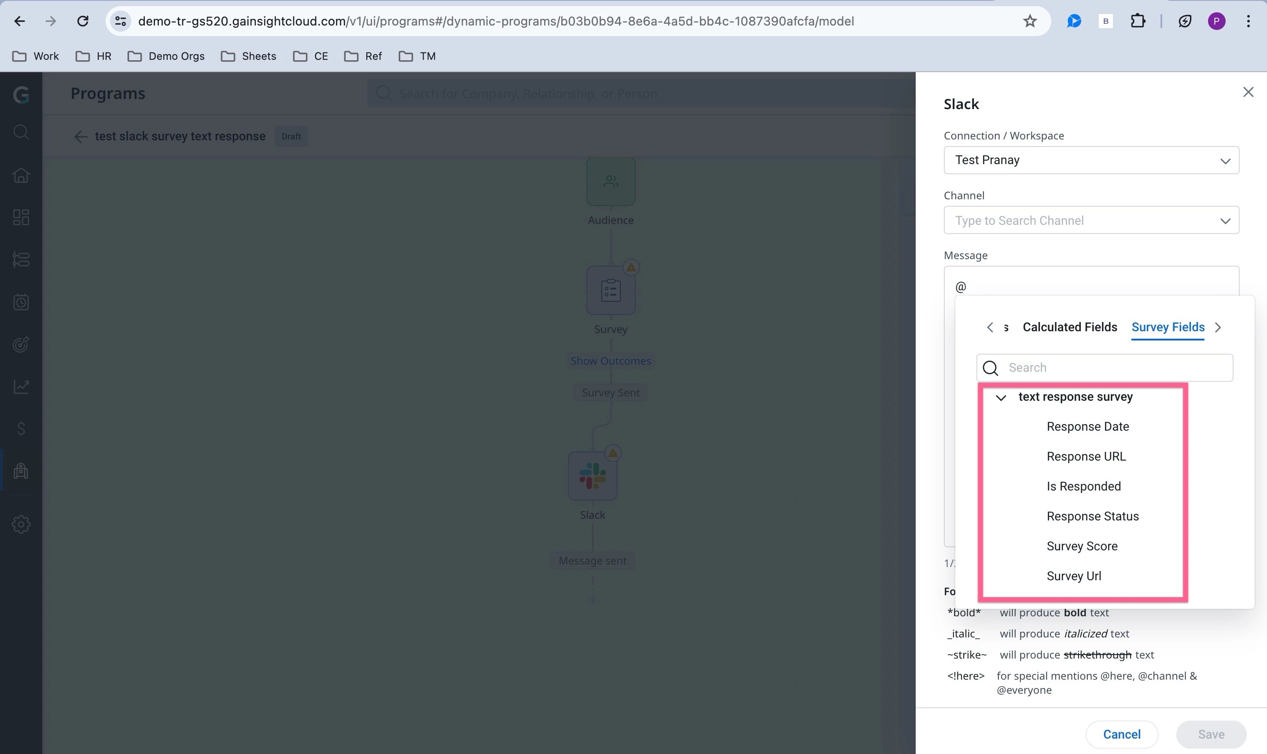The height and width of the screenshot is (754, 1267).
Task: Select the Slack node icon on canvas
Action: click(592, 476)
